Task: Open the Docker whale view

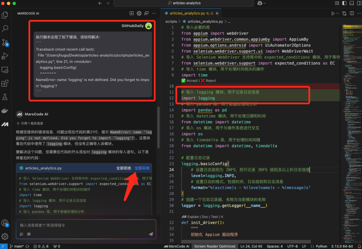Action: (x=5, y=111)
